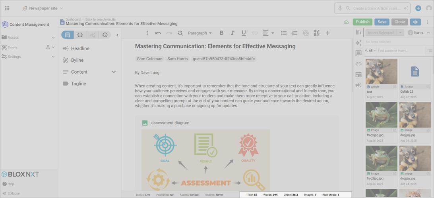The image size is (434, 198).
Task: Collapse the Items list chevron
Action: coord(428,32)
